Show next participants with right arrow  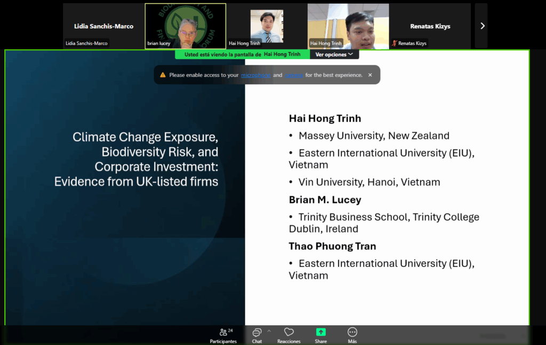point(482,26)
